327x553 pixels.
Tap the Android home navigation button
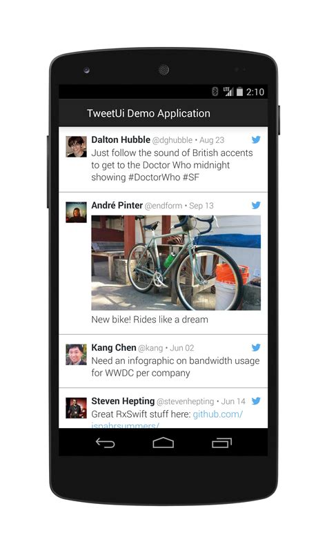pyautogui.click(x=163, y=443)
